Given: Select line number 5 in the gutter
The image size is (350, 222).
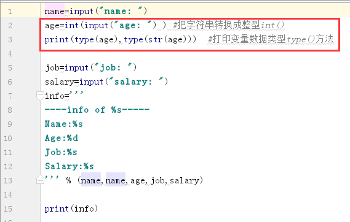Looking at the screenshot, I should tap(10, 67).
